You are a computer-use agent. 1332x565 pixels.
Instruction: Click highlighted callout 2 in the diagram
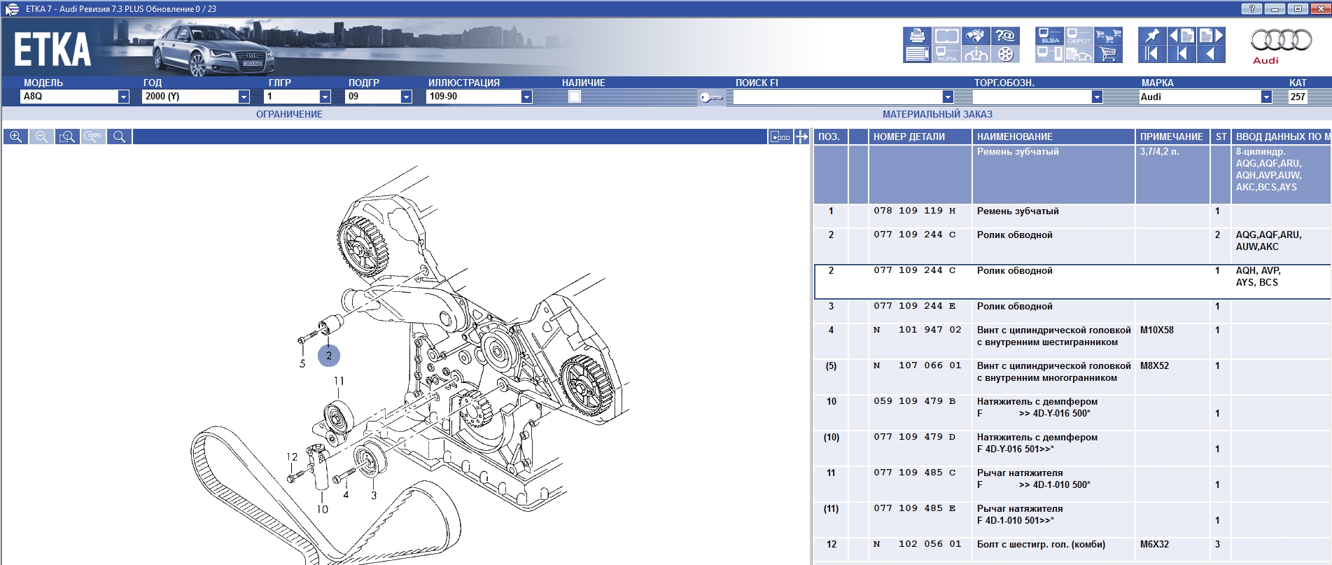pyautogui.click(x=329, y=356)
